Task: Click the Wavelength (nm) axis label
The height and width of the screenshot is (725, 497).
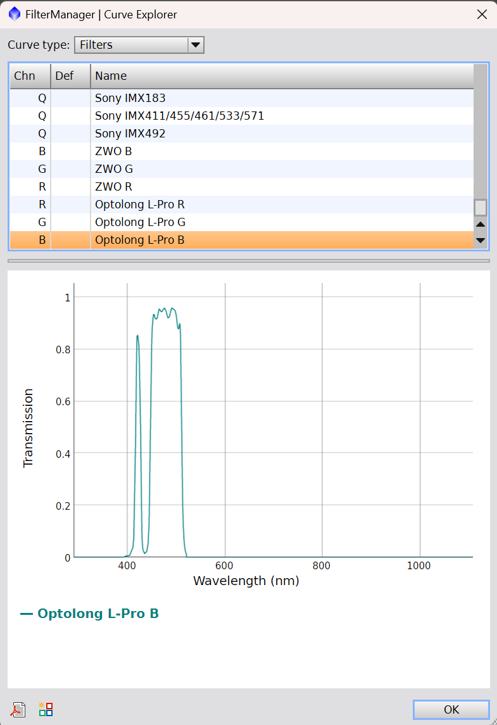Action: pos(246,581)
